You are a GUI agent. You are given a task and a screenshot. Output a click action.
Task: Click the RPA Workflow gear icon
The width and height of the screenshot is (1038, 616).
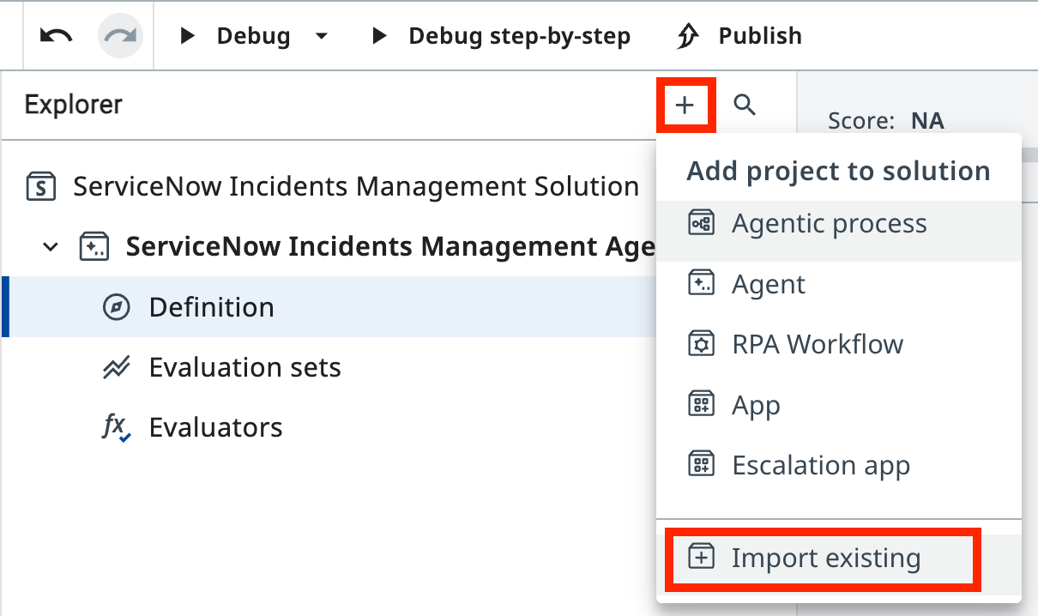(x=702, y=344)
